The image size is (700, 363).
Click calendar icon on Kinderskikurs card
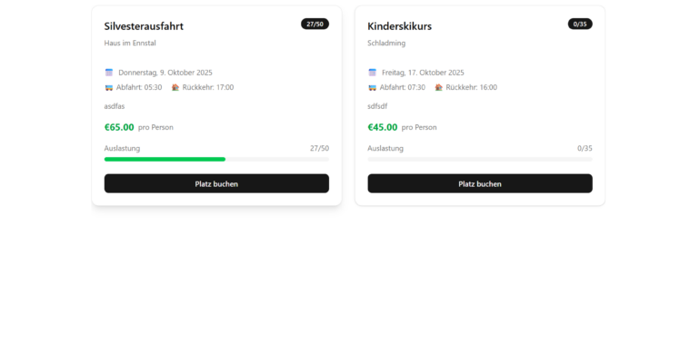372,73
